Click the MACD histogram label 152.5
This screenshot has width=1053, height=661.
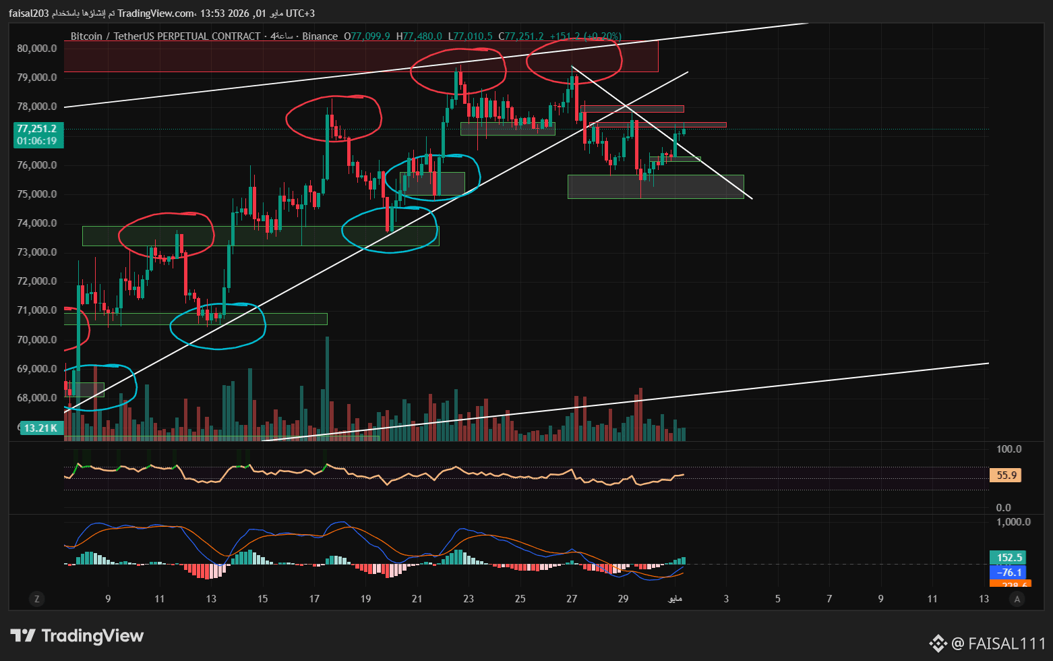(x=1009, y=557)
